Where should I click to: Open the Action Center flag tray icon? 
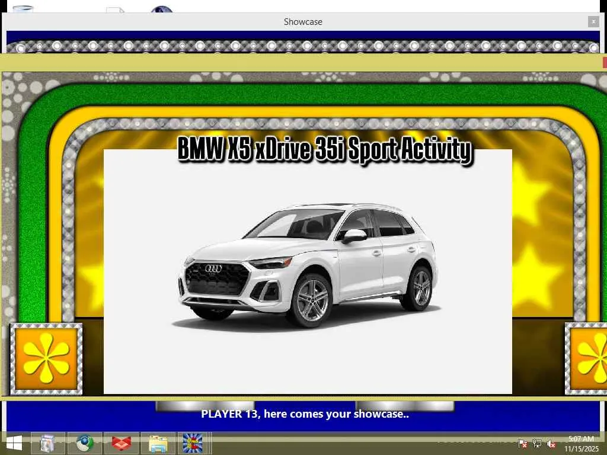(x=523, y=444)
